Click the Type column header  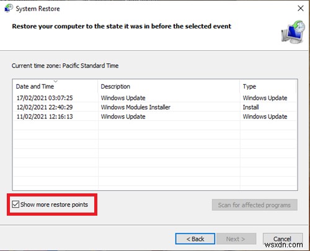point(268,86)
